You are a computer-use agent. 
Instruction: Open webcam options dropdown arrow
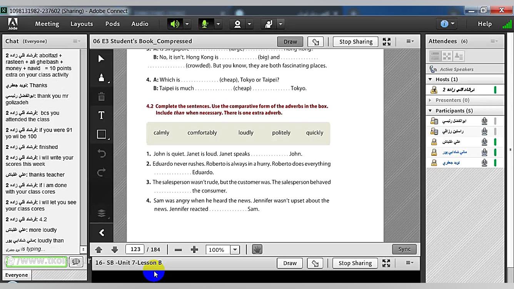tap(249, 24)
